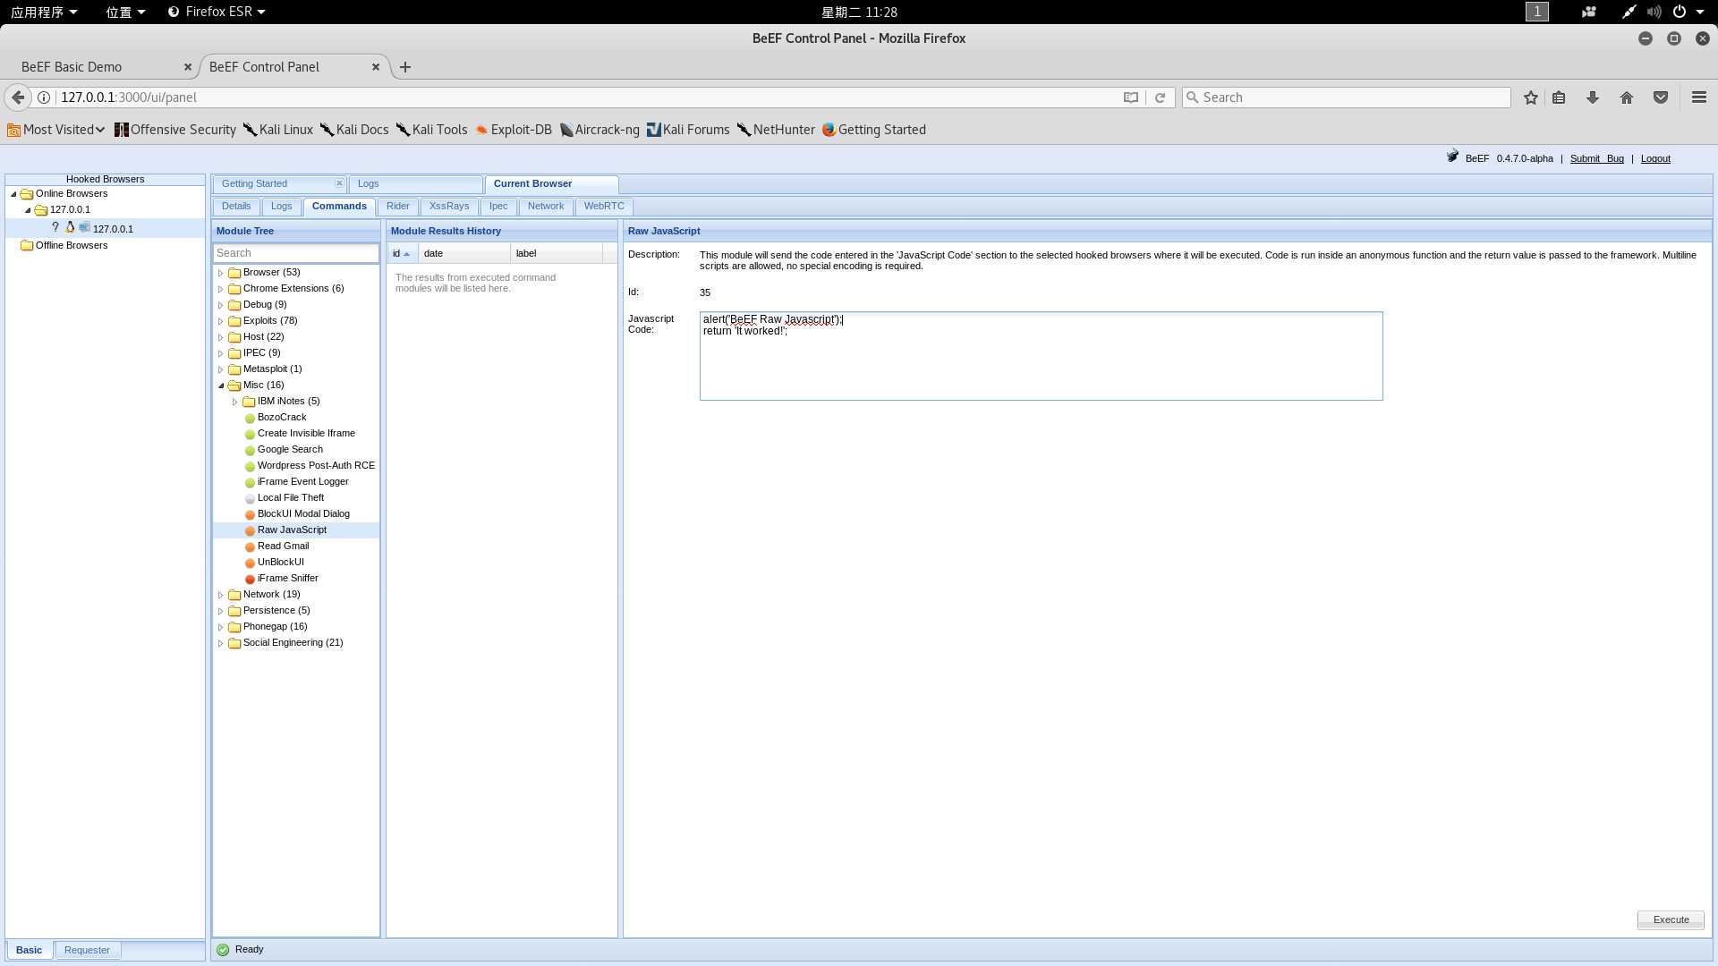Click the system volume icon
The height and width of the screenshot is (966, 1718).
(x=1654, y=12)
